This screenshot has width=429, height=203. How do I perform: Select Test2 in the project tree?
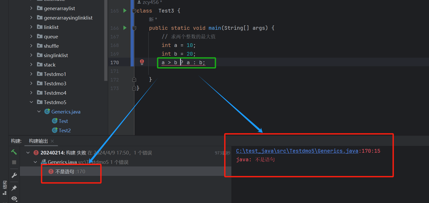click(x=65, y=130)
